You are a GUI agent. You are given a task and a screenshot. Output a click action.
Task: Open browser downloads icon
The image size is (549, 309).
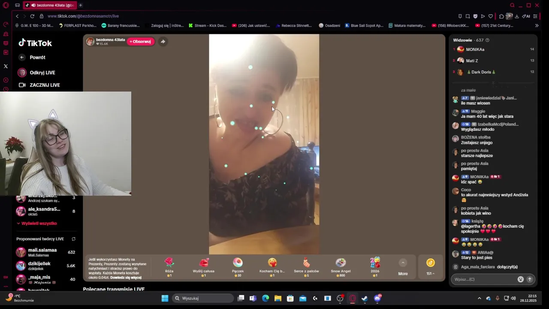[x=516, y=16]
